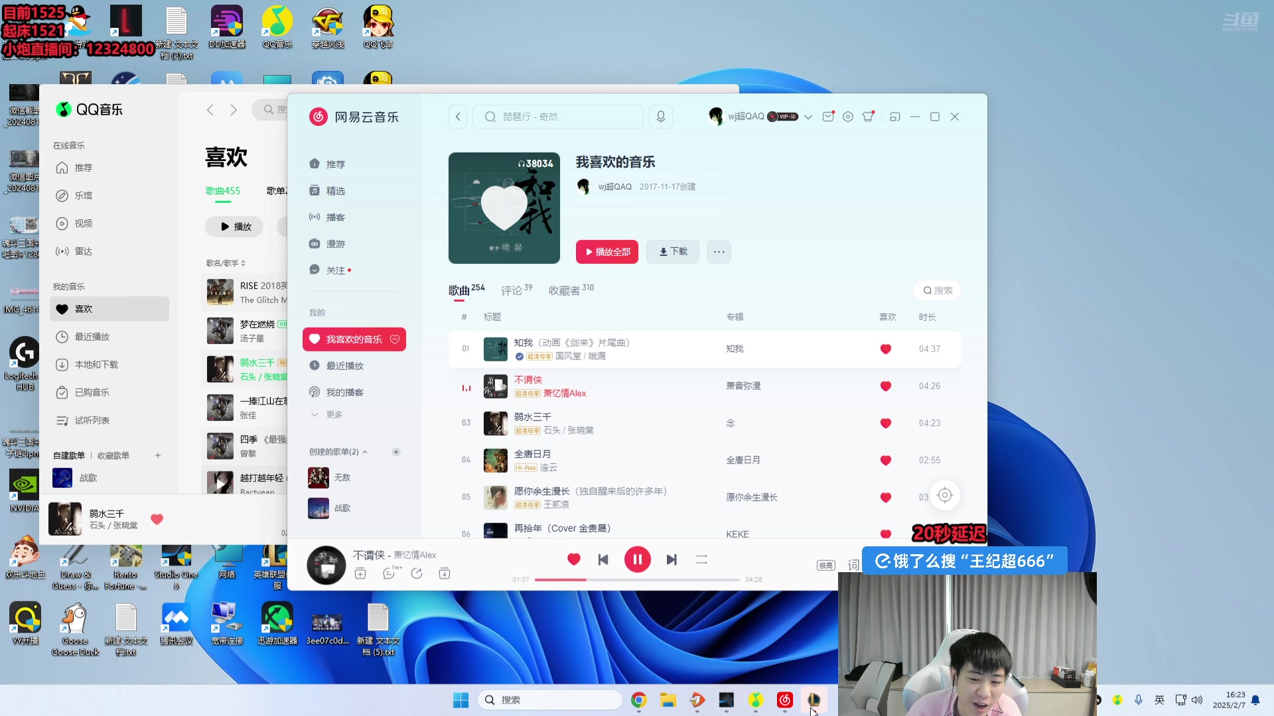Create new playlist with plus icon
This screenshot has width=1274, height=716.
coord(396,452)
